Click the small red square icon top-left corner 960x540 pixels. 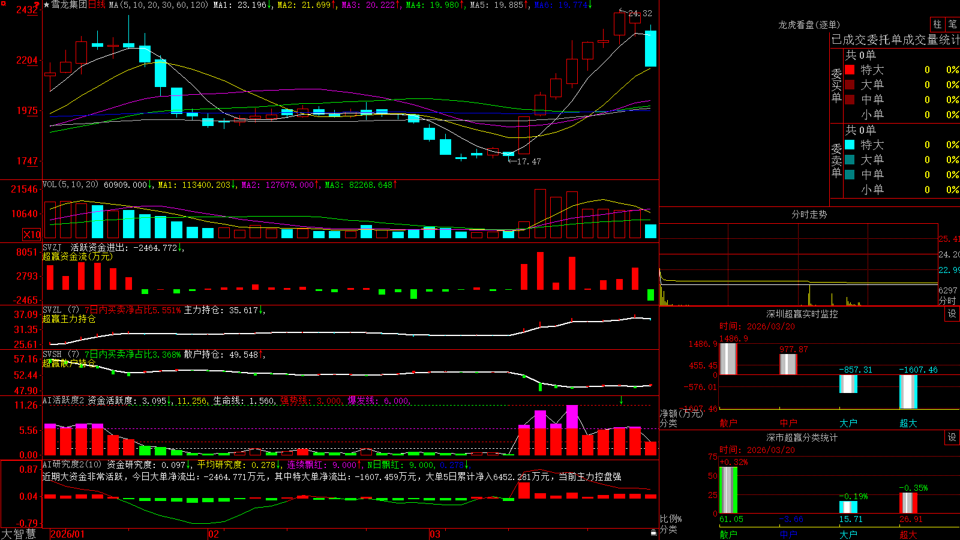point(3,2)
